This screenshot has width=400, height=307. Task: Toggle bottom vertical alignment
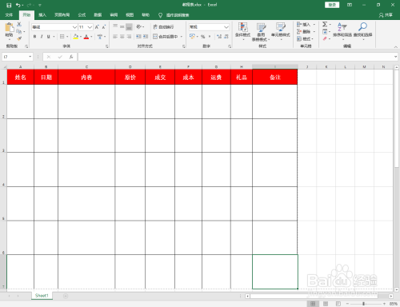click(x=129, y=26)
